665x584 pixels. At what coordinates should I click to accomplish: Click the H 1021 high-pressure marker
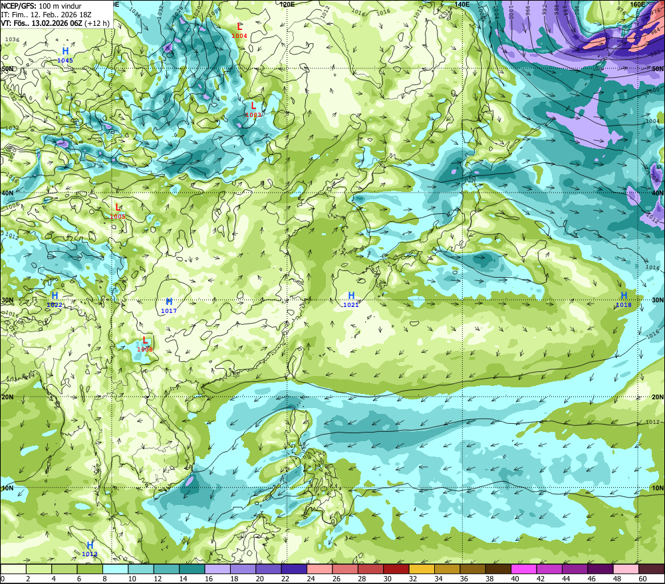[351, 300]
